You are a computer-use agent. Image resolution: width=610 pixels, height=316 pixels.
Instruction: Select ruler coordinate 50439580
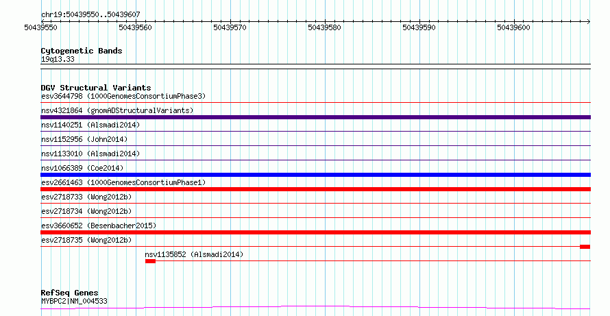point(324,27)
